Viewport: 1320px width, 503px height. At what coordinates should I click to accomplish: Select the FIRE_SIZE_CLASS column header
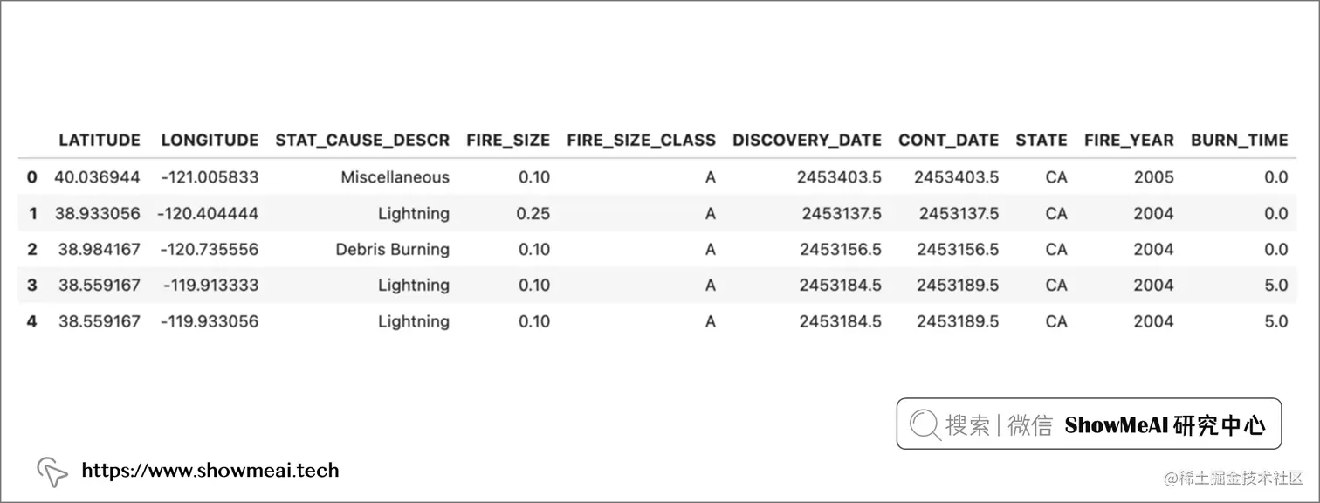[x=641, y=141]
